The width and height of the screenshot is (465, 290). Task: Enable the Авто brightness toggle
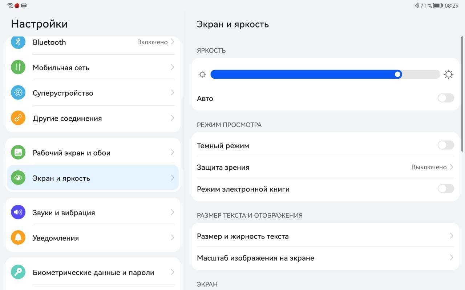(x=446, y=98)
